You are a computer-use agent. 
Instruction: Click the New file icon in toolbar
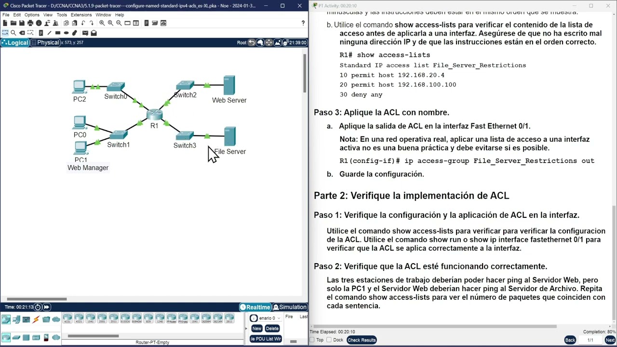pyautogui.click(x=5, y=23)
